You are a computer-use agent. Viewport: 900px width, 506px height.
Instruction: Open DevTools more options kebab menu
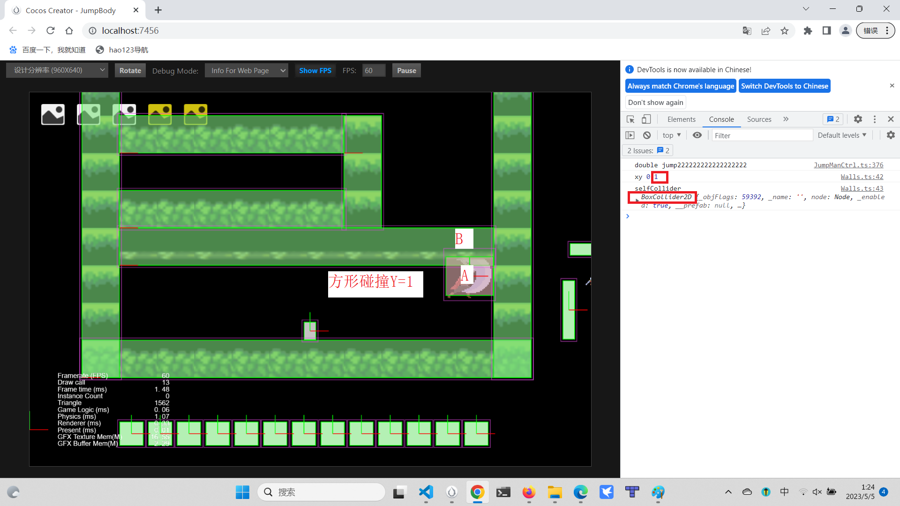coord(875,119)
